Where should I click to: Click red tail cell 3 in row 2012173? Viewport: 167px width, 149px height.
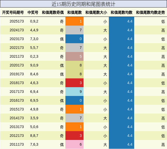coord(74,136)
